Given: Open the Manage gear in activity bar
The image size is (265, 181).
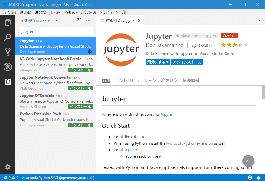Looking at the screenshot, I should pyautogui.click(x=8, y=167).
